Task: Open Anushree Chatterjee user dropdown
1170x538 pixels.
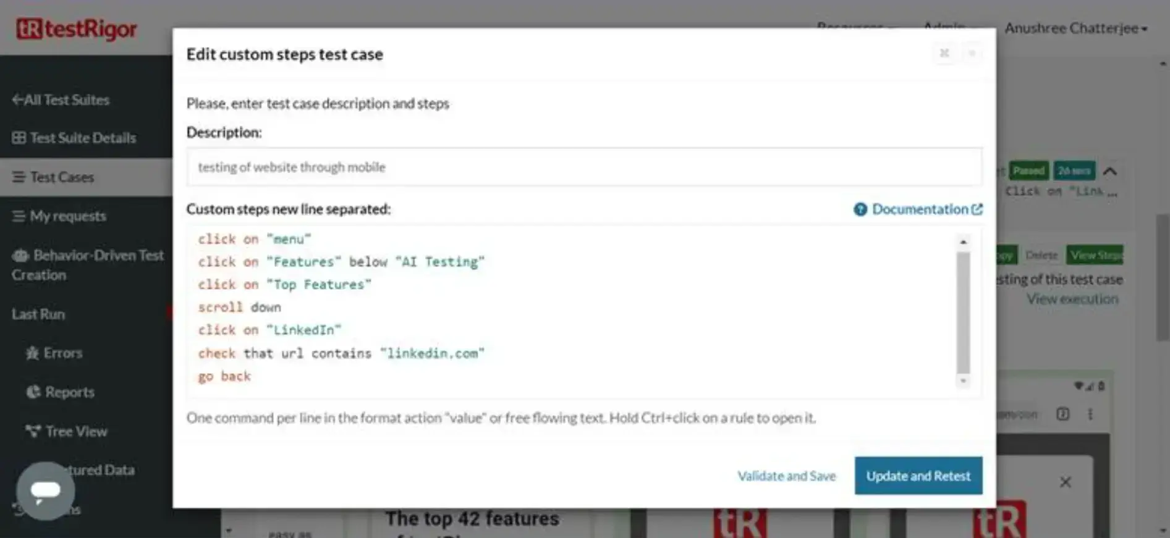Action: click(1075, 28)
